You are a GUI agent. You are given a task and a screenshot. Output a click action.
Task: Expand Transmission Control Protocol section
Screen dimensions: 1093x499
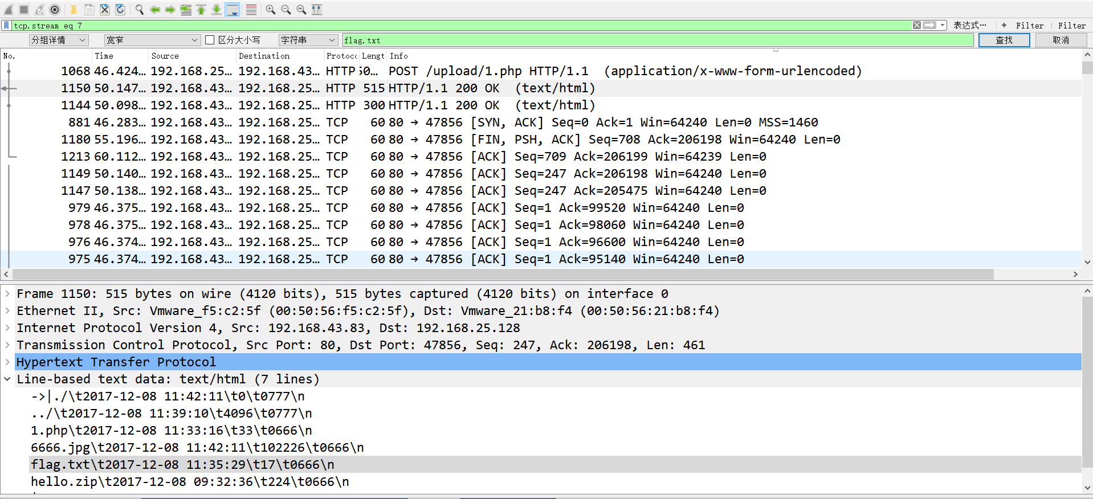tap(7, 345)
